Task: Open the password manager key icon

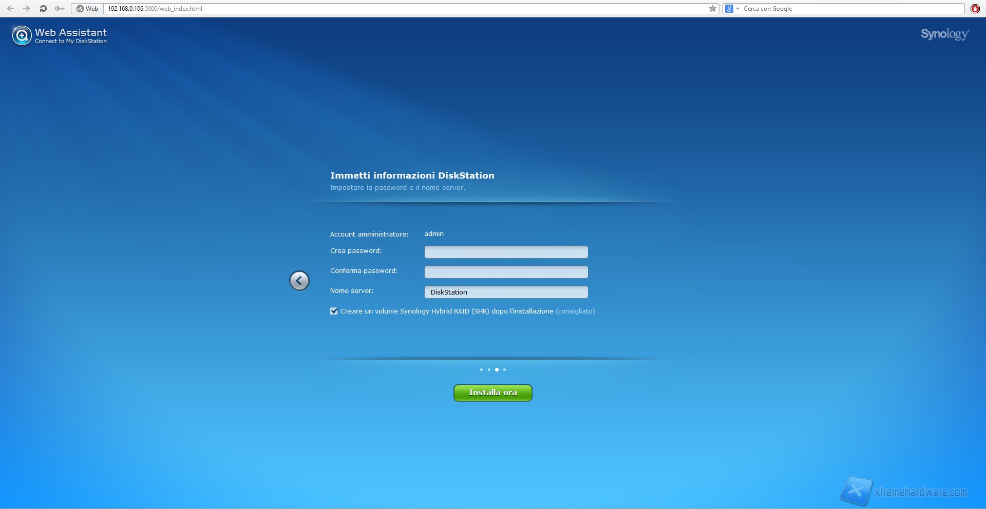Action: [60, 9]
